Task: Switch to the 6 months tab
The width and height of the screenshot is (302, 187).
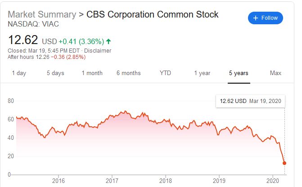Action: coord(128,73)
